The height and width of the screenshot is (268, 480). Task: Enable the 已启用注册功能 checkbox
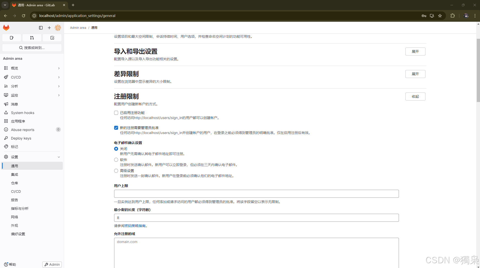click(x=116, y=113)
